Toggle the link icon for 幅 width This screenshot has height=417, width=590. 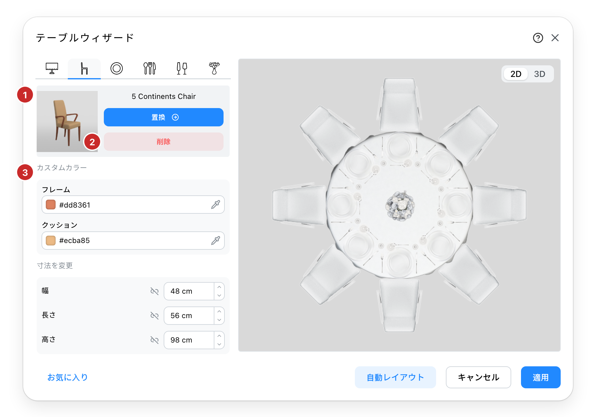pos(155,291)
